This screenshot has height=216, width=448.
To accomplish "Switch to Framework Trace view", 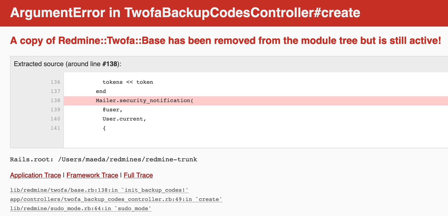I will click(92, 175).
